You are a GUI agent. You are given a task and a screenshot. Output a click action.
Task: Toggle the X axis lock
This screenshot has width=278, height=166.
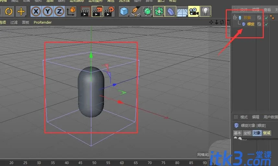[x=36, y=12]
